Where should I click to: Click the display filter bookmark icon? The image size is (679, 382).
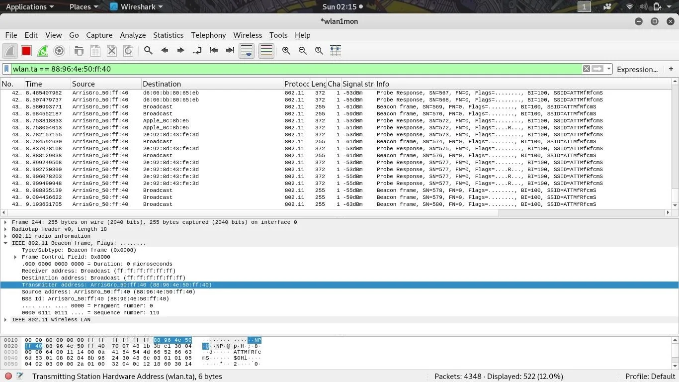[6, 69]
